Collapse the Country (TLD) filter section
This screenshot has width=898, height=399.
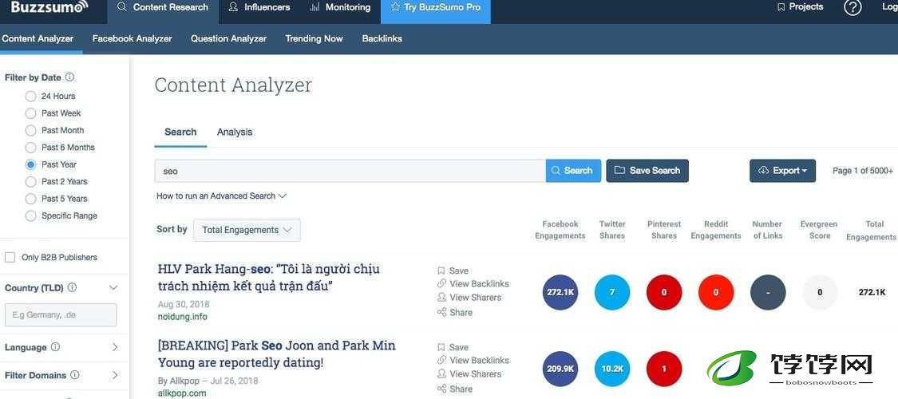[113, 287]
